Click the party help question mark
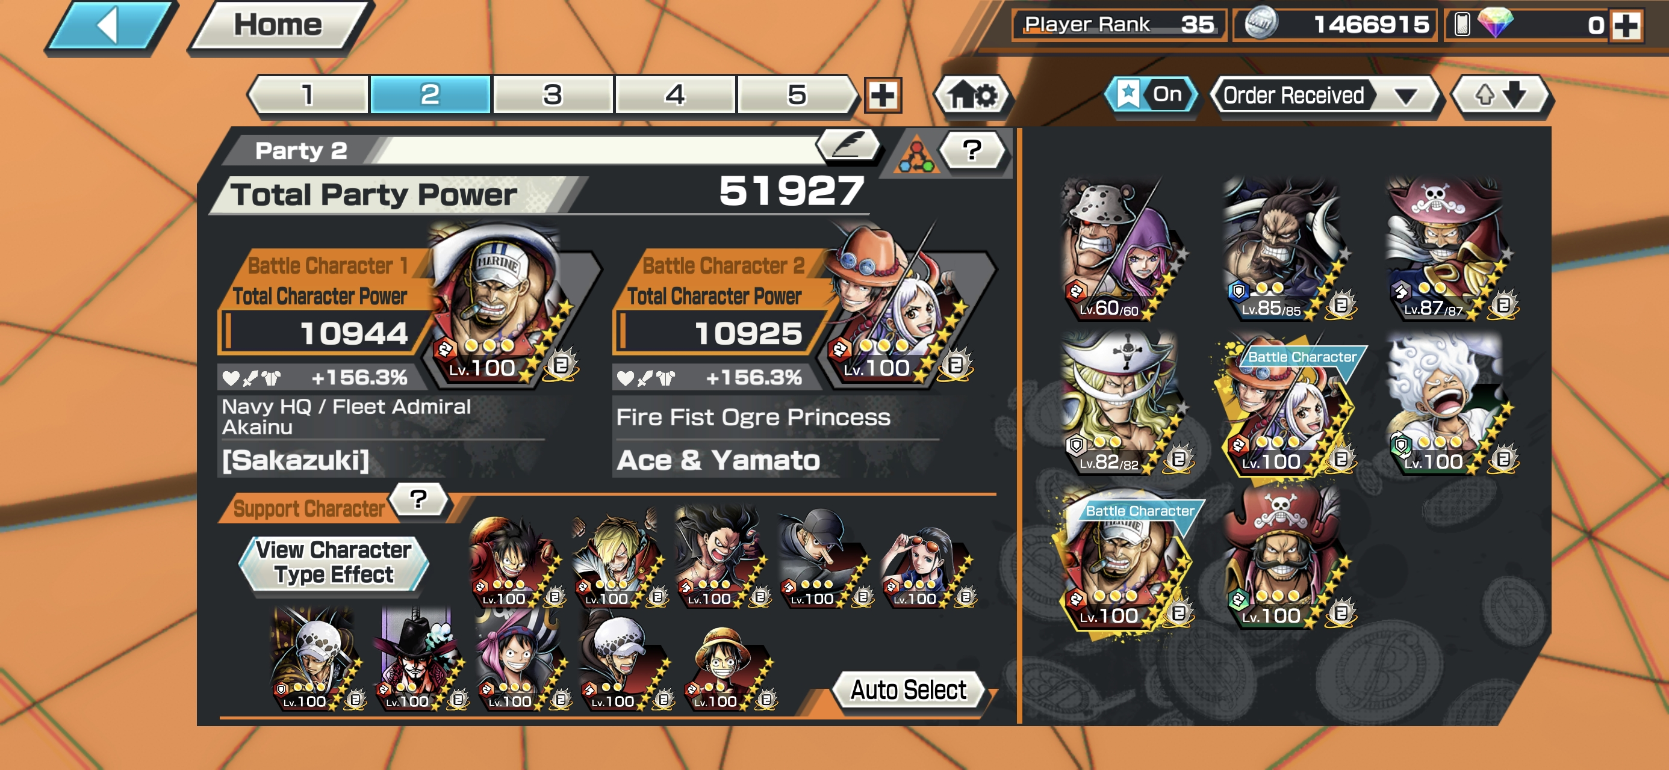1669x770 pixels. 972,150
